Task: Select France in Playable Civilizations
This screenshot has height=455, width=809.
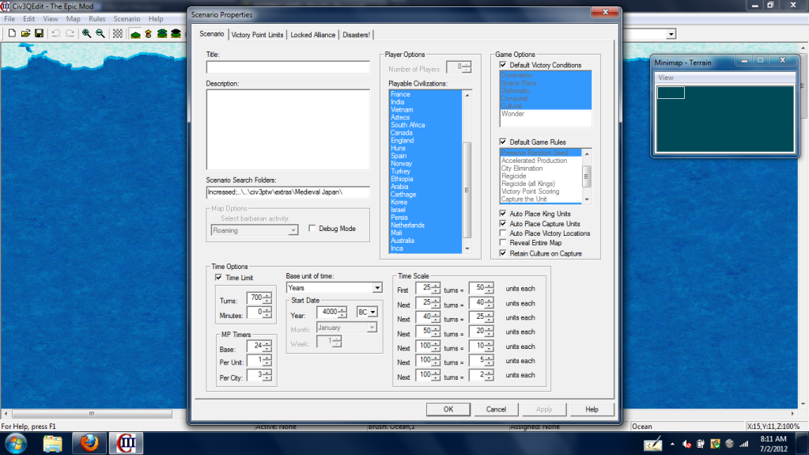Action: 400,94
